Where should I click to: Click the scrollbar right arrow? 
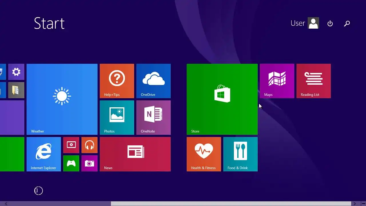355,204
